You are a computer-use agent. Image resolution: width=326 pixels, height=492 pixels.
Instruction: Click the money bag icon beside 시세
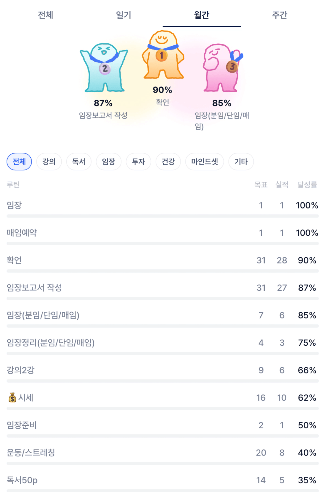point(12,398)
